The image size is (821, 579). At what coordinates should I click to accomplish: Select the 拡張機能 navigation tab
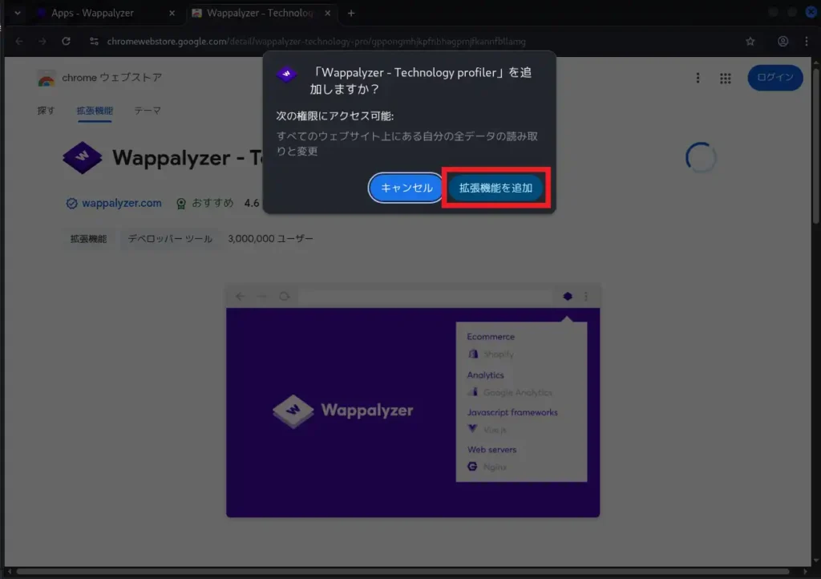tap(95, 111)
